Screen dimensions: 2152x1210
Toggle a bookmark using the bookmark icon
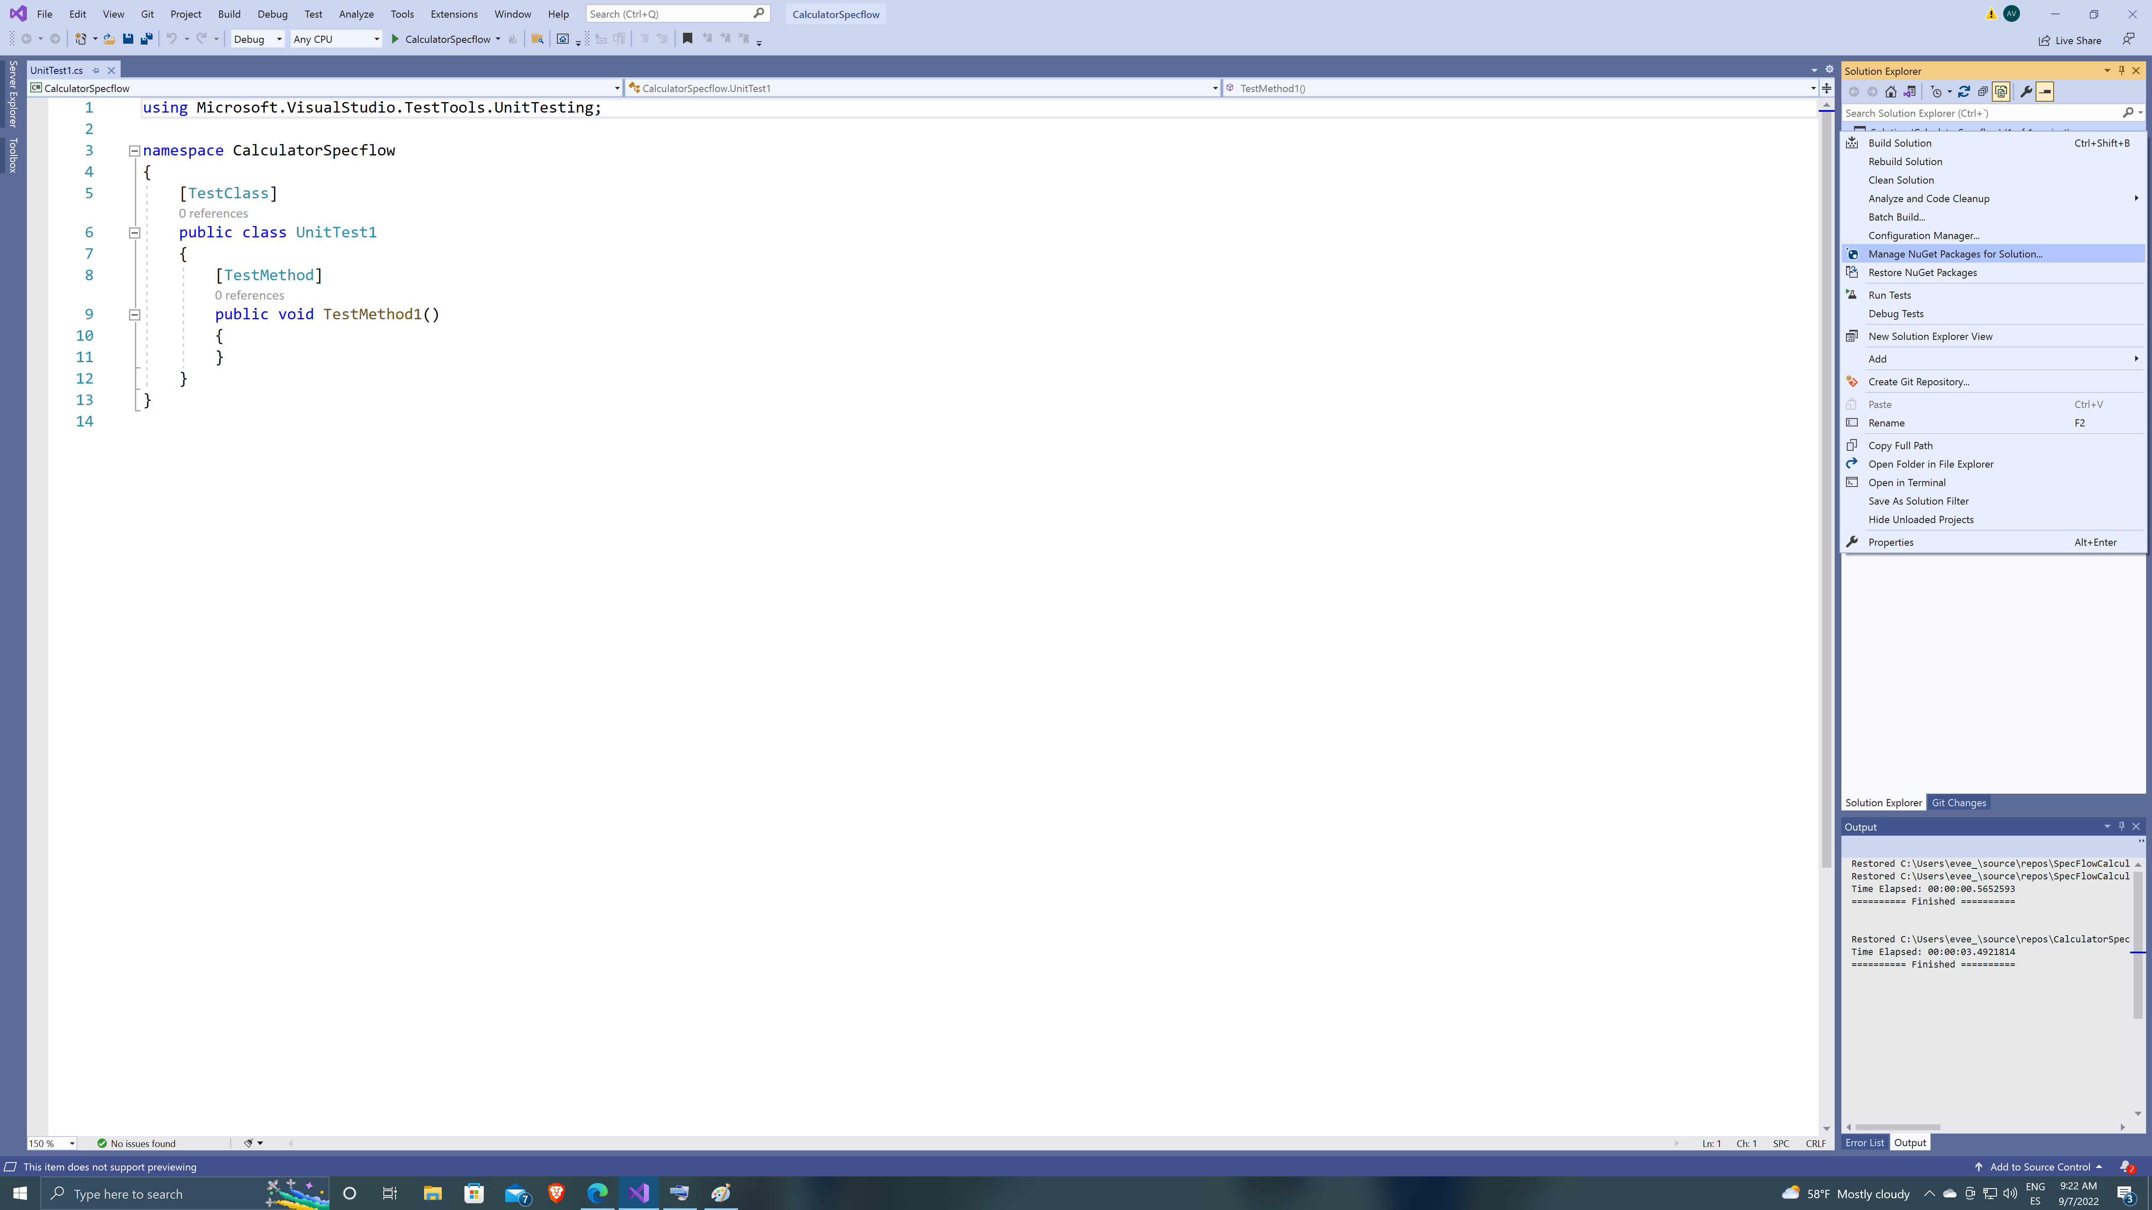click(x=688, y=38)
